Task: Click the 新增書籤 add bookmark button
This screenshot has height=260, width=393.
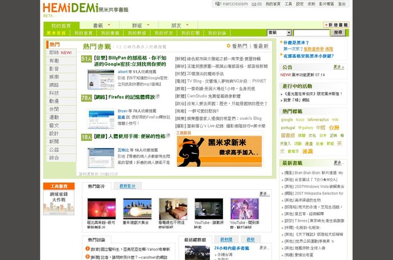Action: click(336, 25)
